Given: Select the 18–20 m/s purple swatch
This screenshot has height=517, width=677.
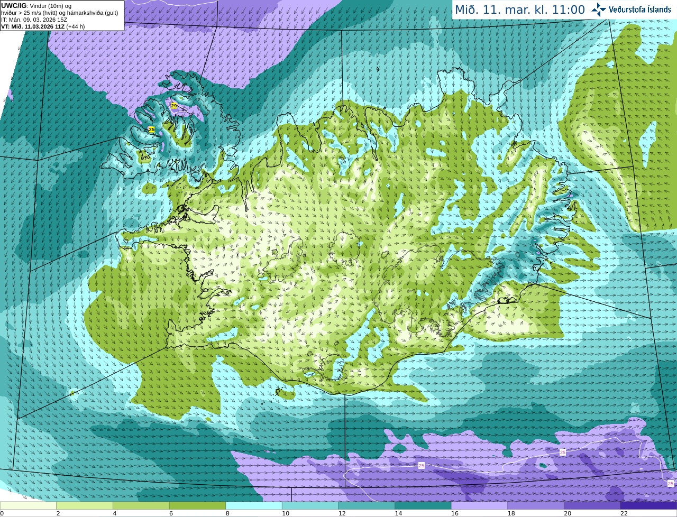Looking at the screenshot, I should point(536,506).
